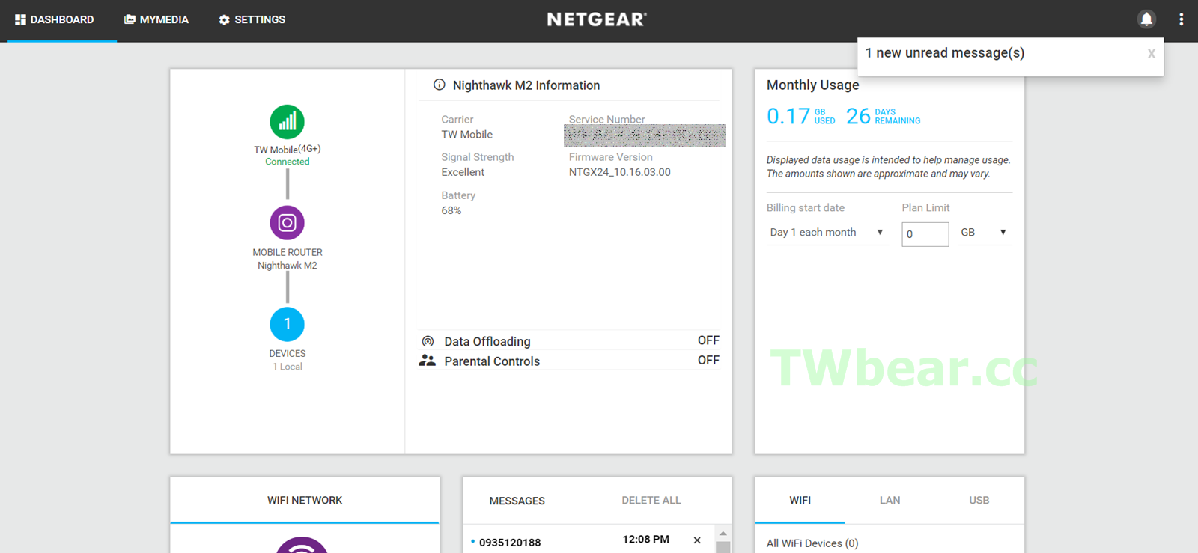This screenshot has width=1198, height=553.
Task: Click the firmware version NTGX24_10.16.03.00
Action: (619, 172)
